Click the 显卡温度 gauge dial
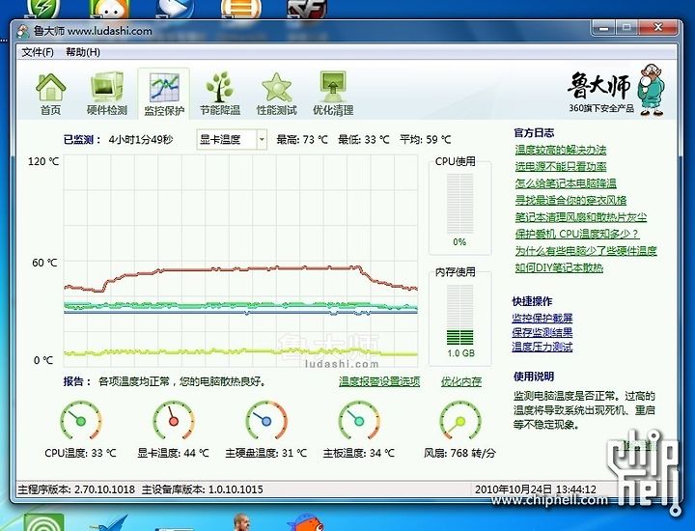This screenshot has width=695, height=531. [174, 421]
